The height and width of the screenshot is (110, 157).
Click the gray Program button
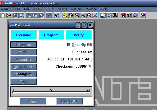(x=24, y=45)
